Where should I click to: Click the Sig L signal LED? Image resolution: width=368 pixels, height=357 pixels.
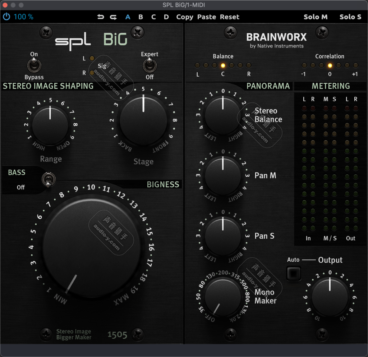91,58
